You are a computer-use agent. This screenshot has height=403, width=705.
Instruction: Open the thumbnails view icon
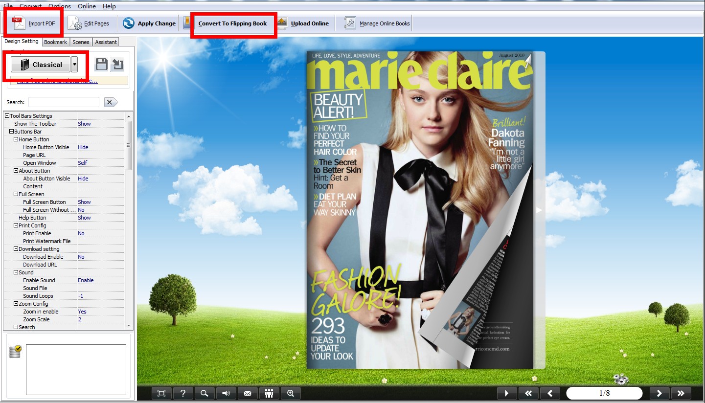tap(269, 393)
